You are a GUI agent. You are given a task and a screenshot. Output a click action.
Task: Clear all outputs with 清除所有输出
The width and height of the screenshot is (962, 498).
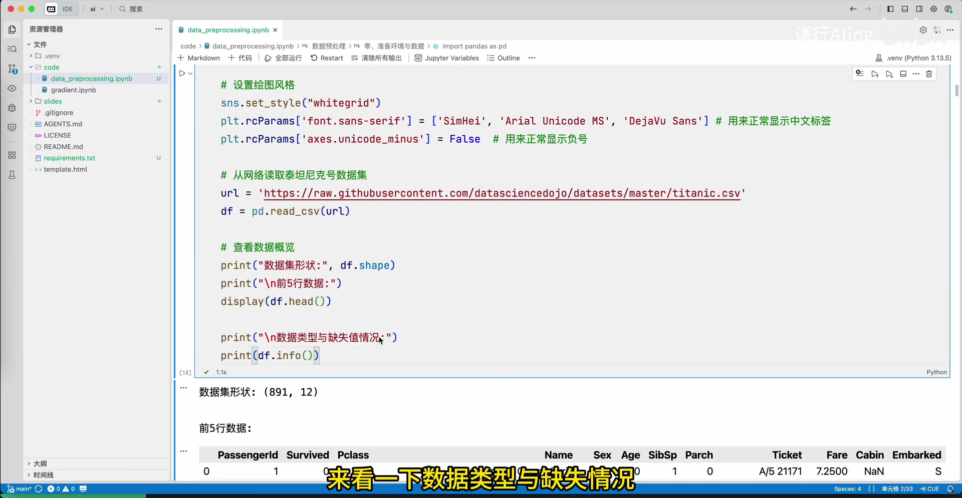(376, 58)
